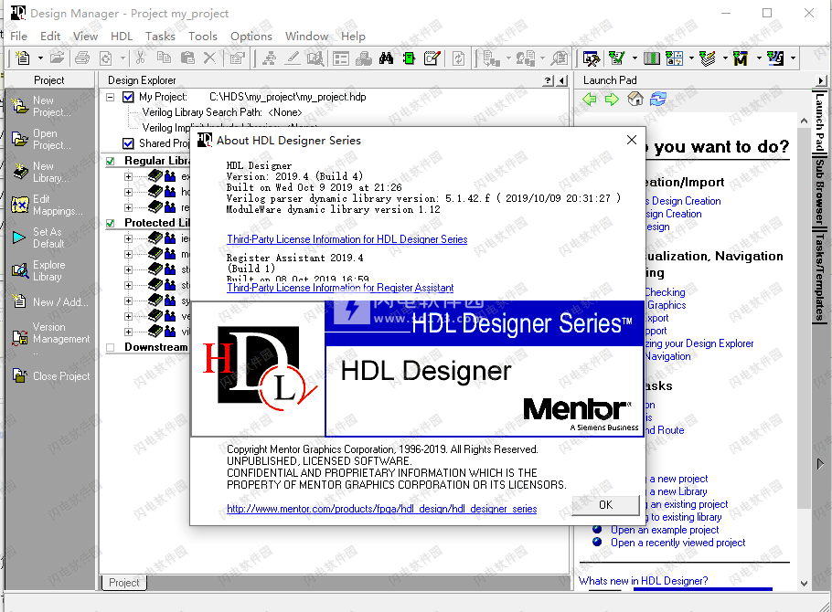Expand the first library under Regular Libraries
Viewport: 832px width, 612px height.
(x=128, y=176)
